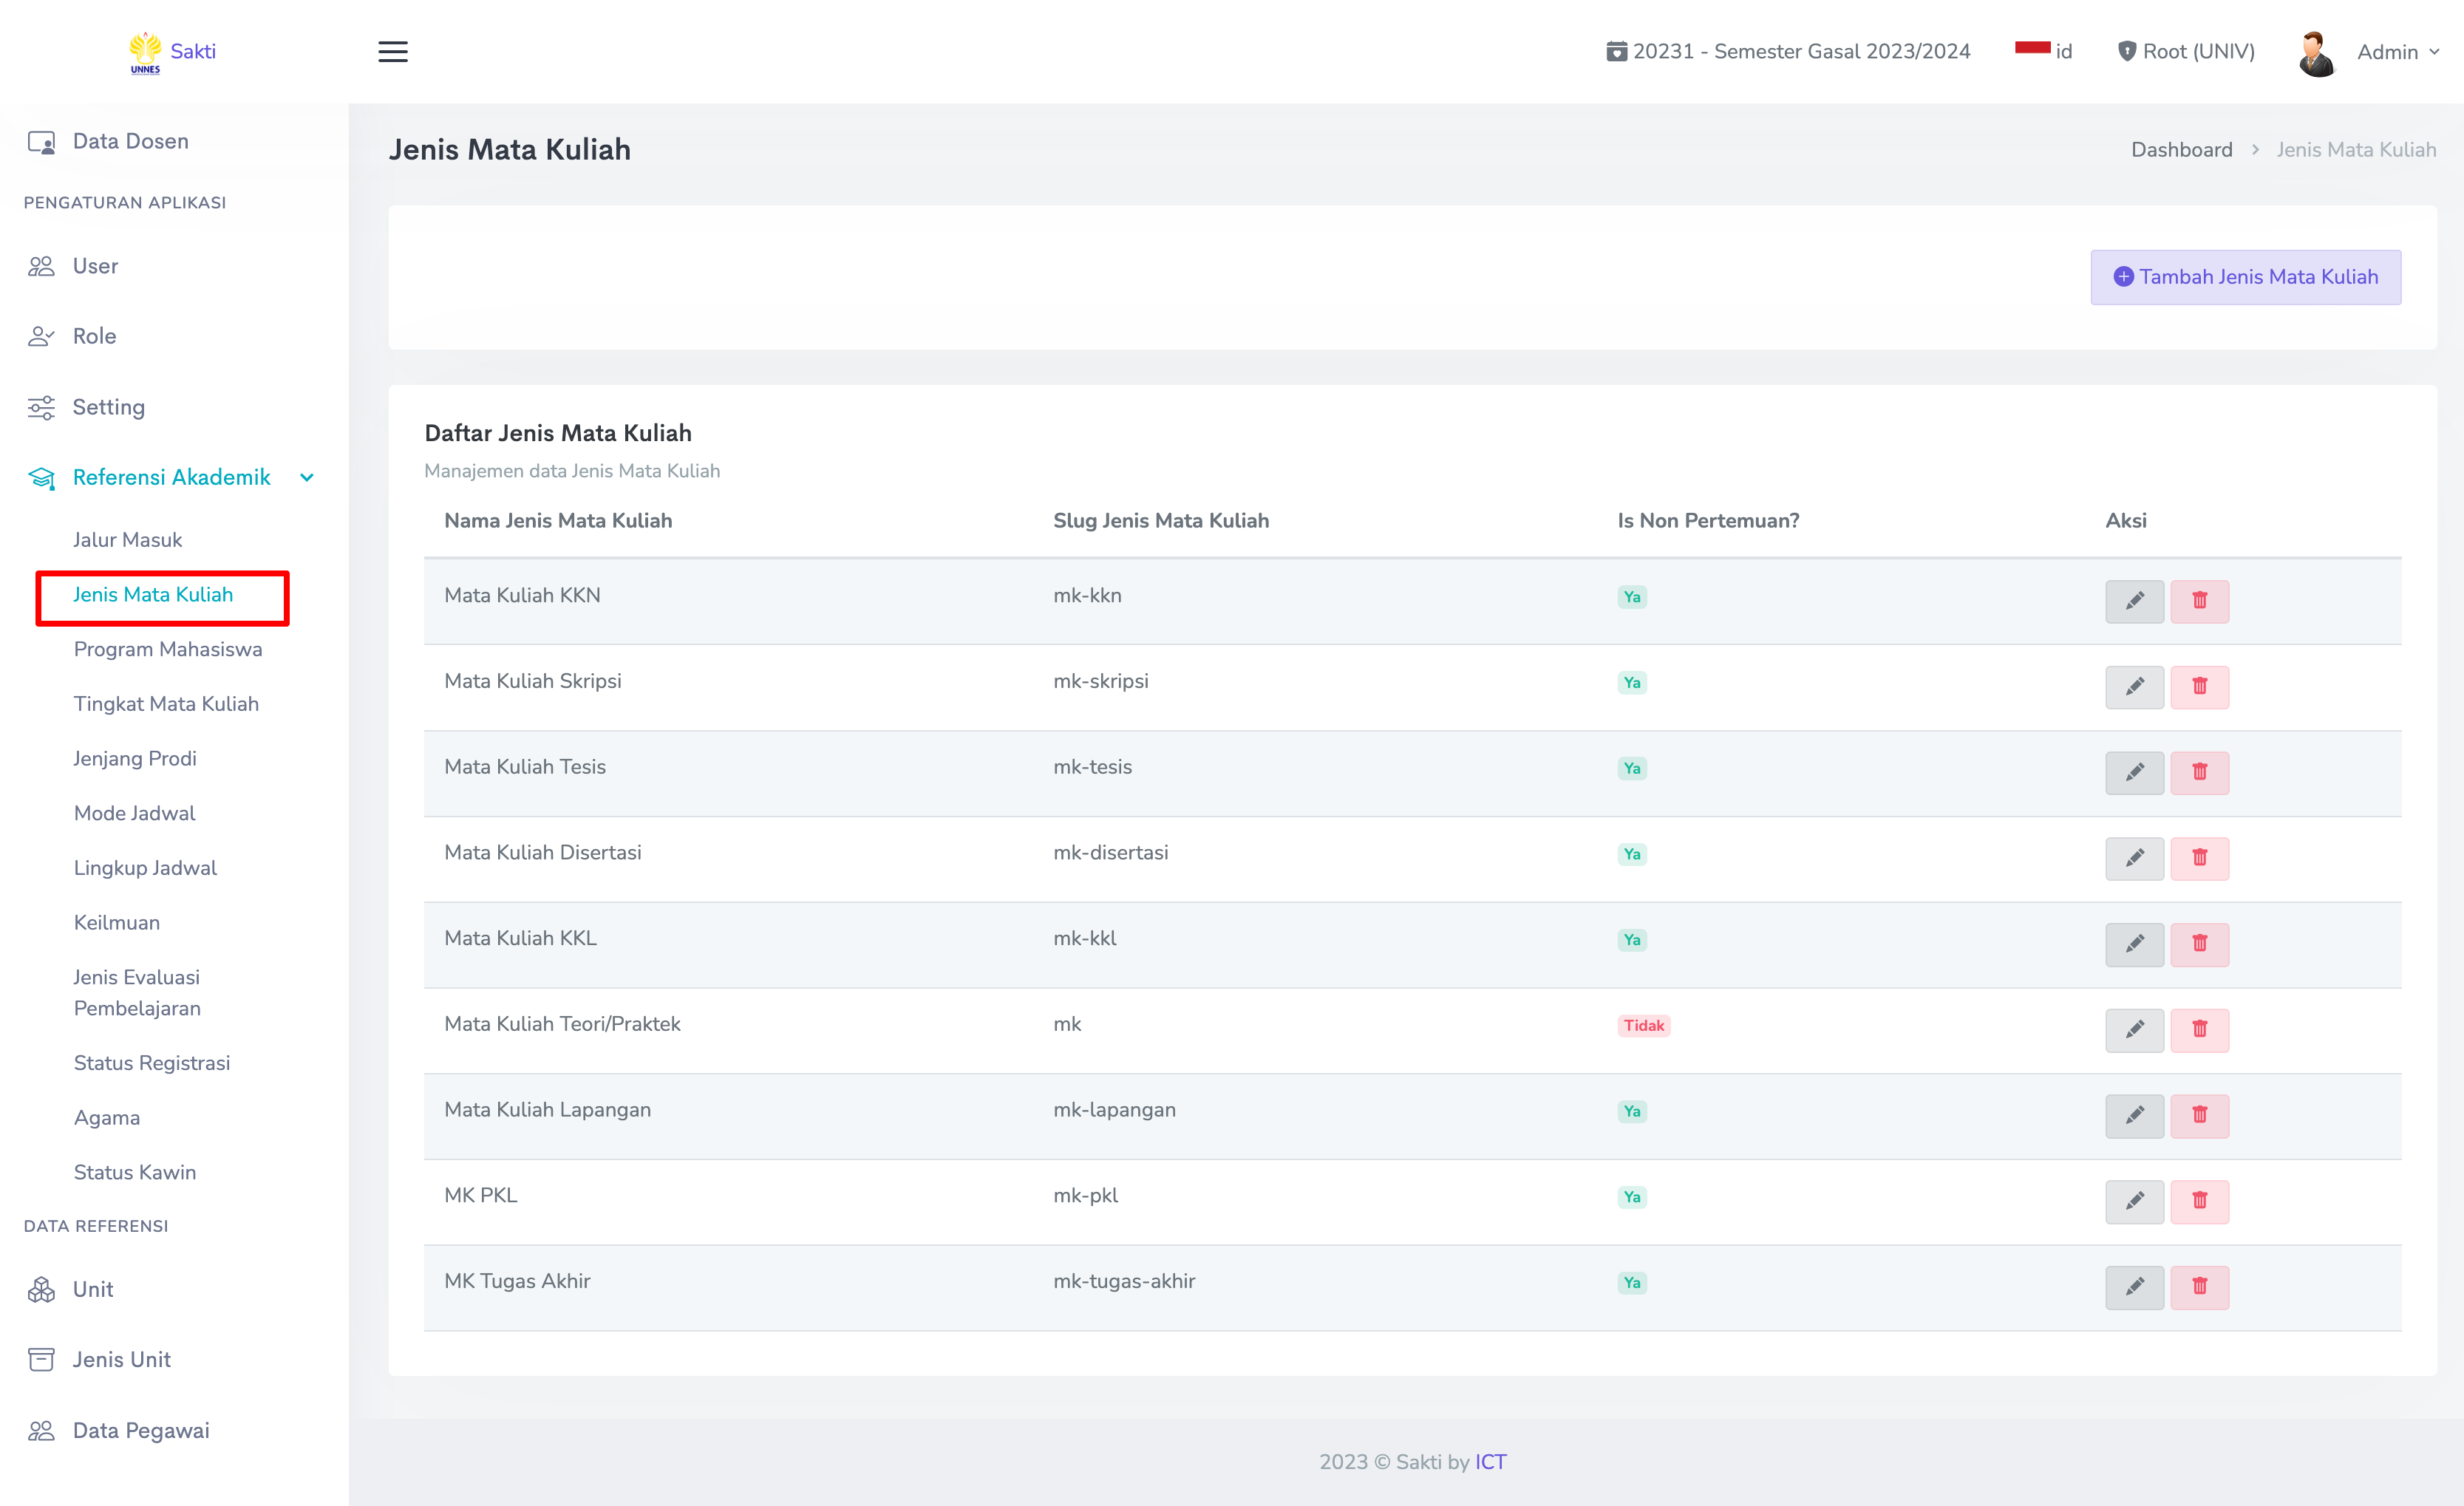The height and width of the screenshot is (1506, 2464).
Task: Click pencil icon for Mata Kuliah Tesis
Action: 2134,772
